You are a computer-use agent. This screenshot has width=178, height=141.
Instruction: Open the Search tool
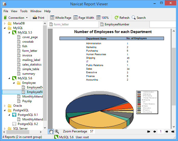pyautogui.click(x=139, y=18)
